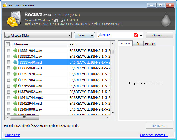Viewport: 177px width, 140px height.
Task: Click the green status dot of f13422944.mid
Action: [15, 103]
